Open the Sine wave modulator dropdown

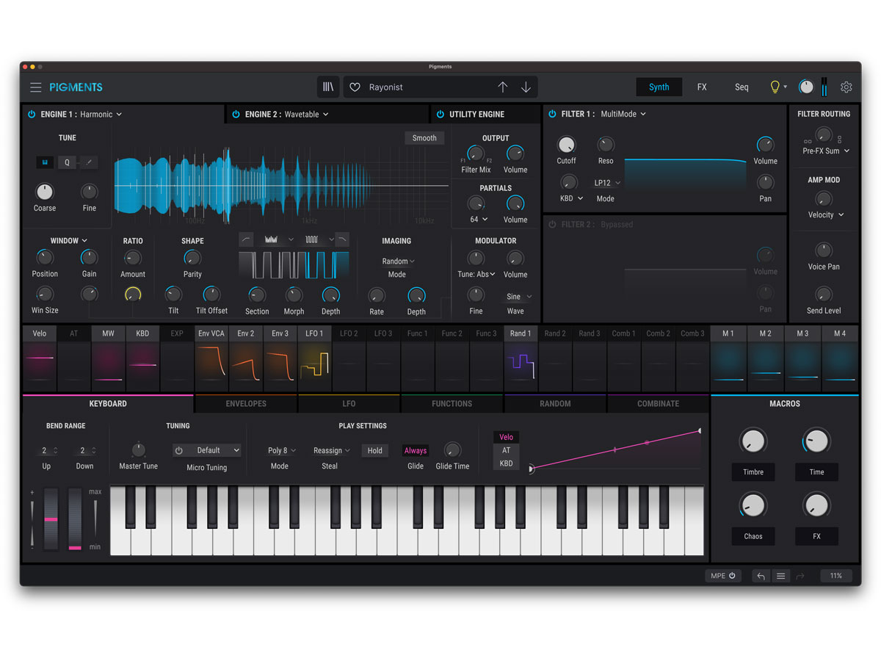518,297
